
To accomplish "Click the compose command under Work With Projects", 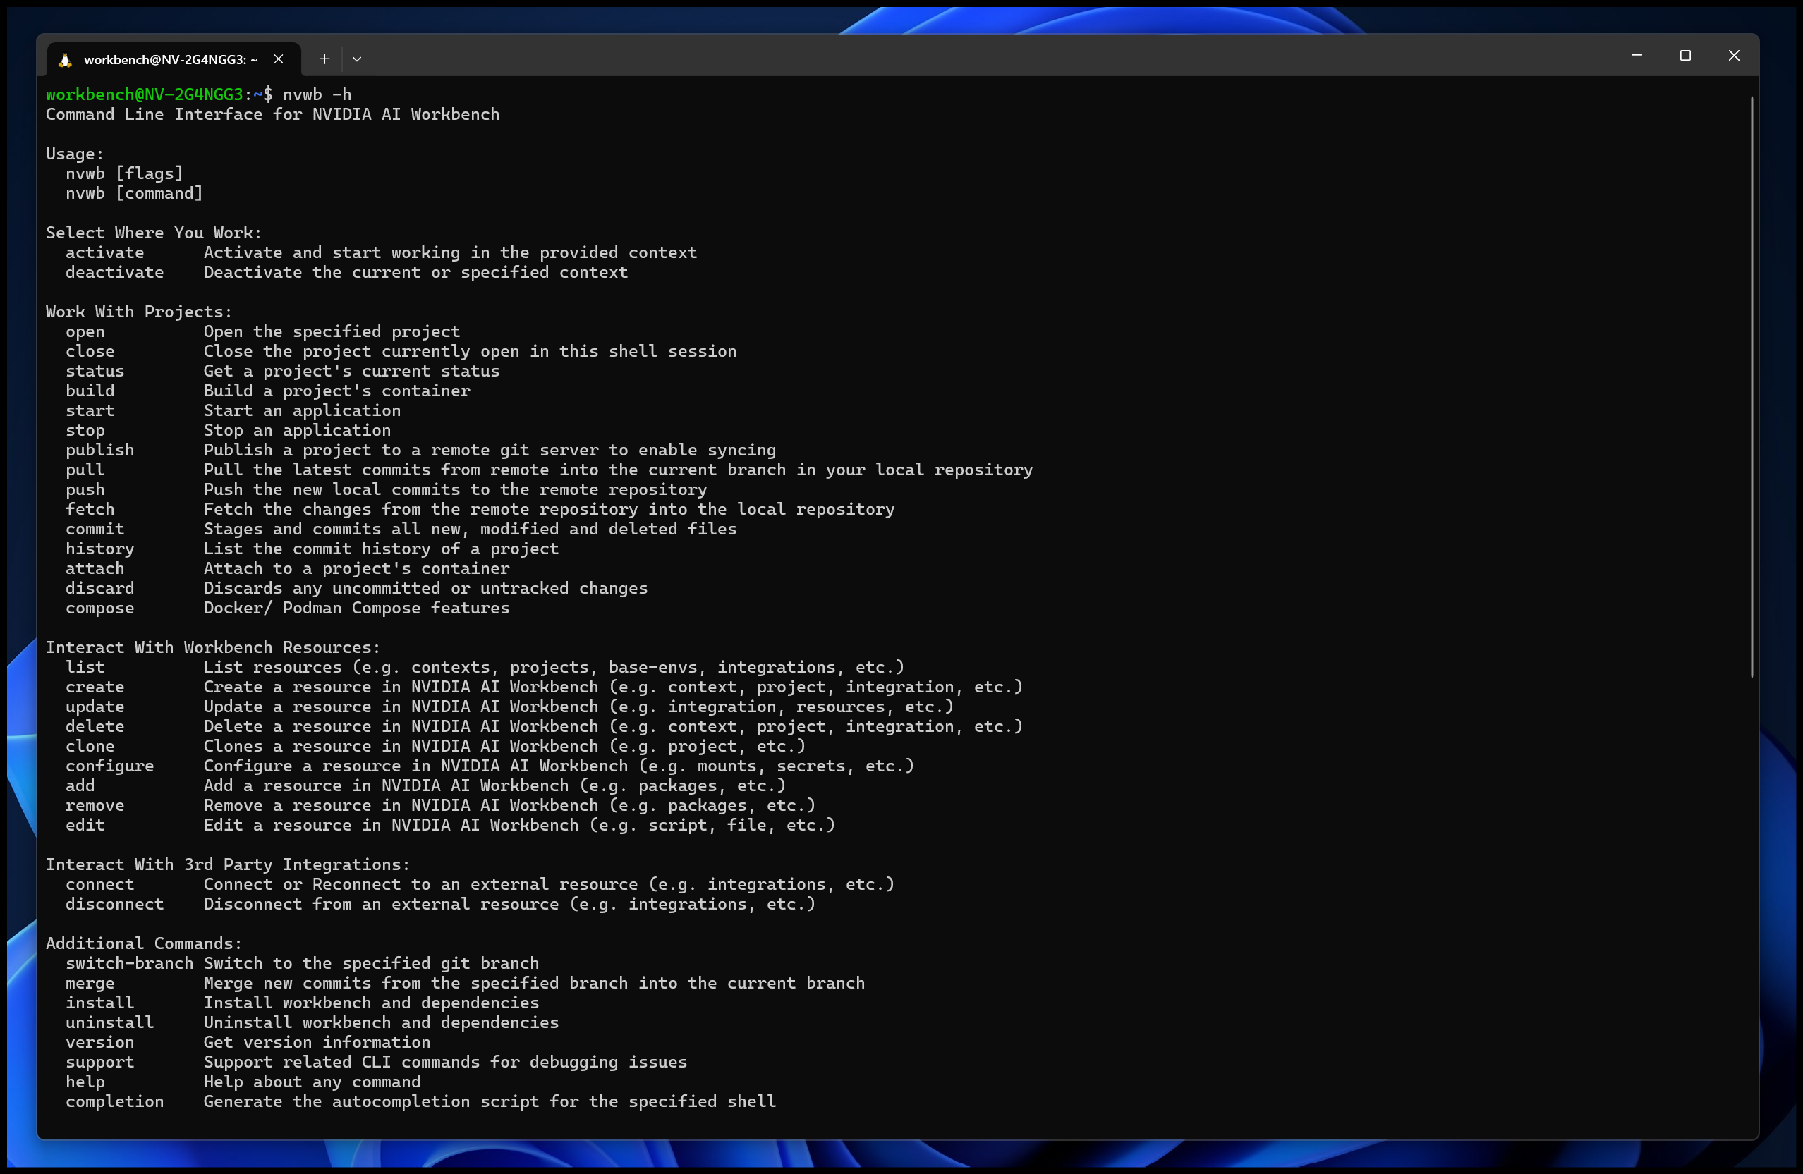I will (x=99, y=608).
